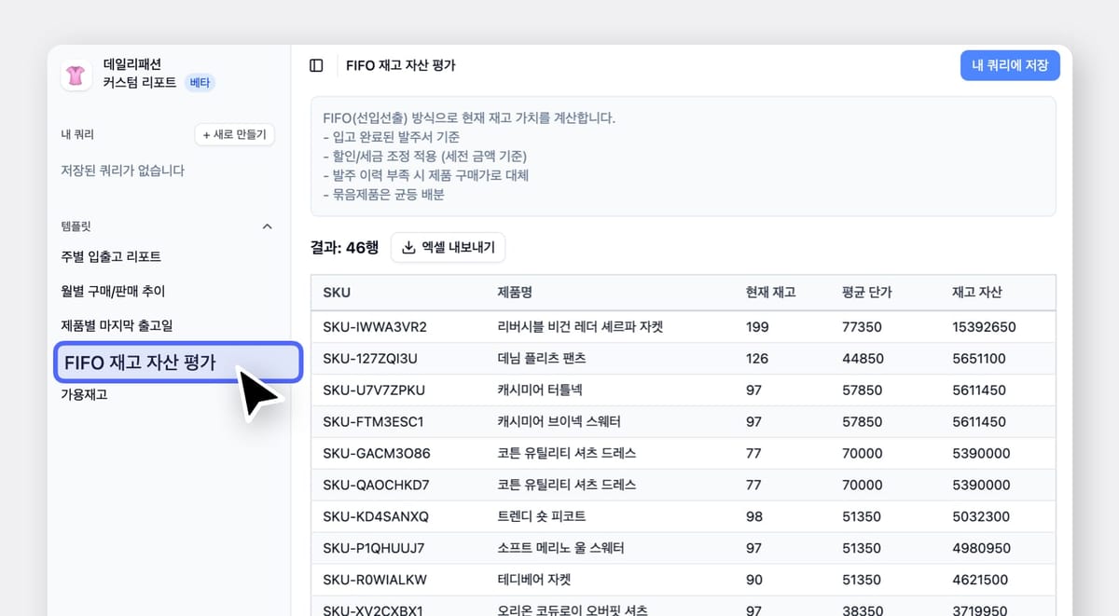The width and height of the screenshot is (1119, 616).
Task: Select the FIFO 재고 자산 평가 template
Action: [140, 363]
